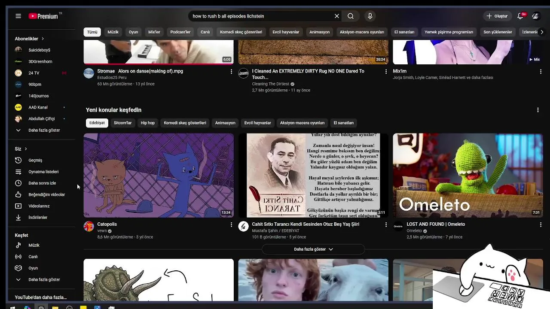Clear the search box text

point(337,16)
